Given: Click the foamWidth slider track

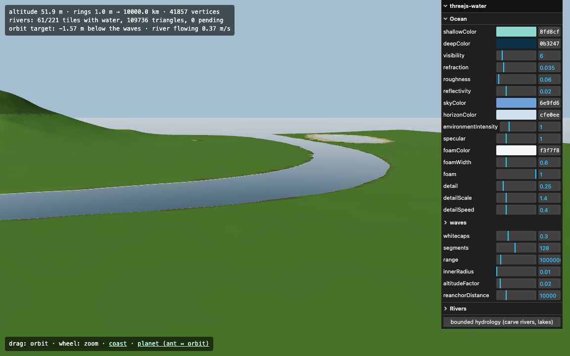Looking at the screenshot, I should tap(516, 162).
